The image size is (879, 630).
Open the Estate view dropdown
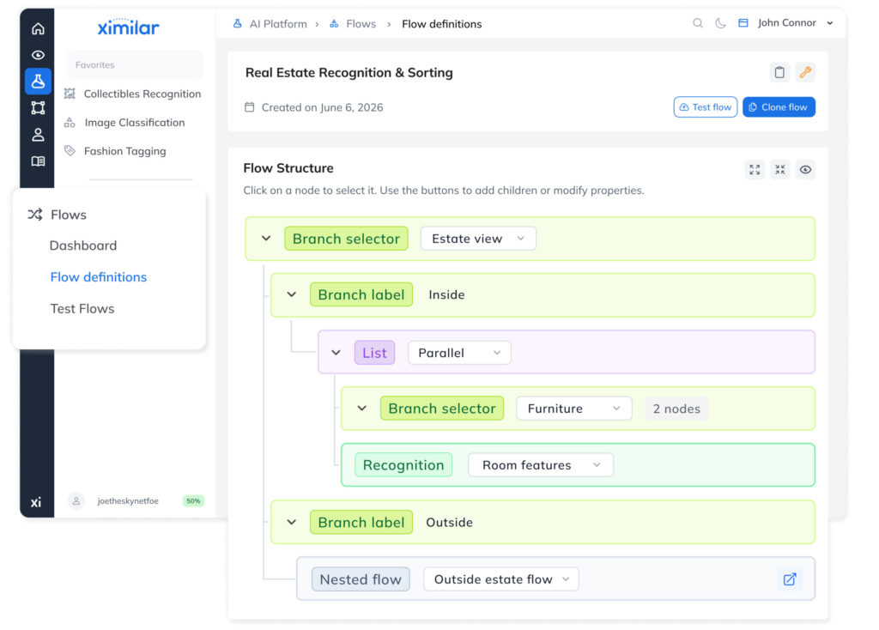point(477,239)
